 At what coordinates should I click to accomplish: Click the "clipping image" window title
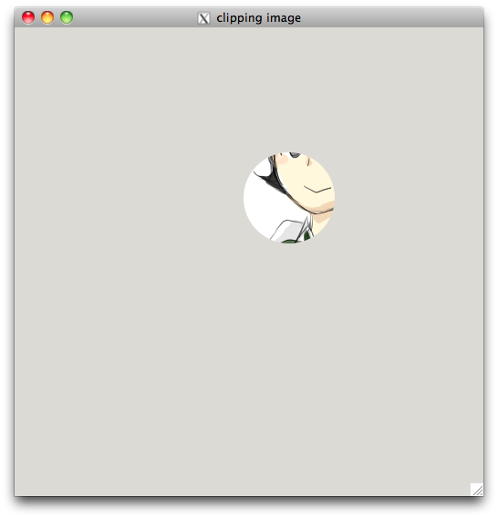coord(258,18)
